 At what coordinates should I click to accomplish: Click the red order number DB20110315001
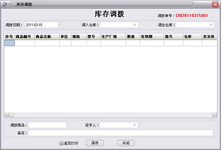coord(192,16)
